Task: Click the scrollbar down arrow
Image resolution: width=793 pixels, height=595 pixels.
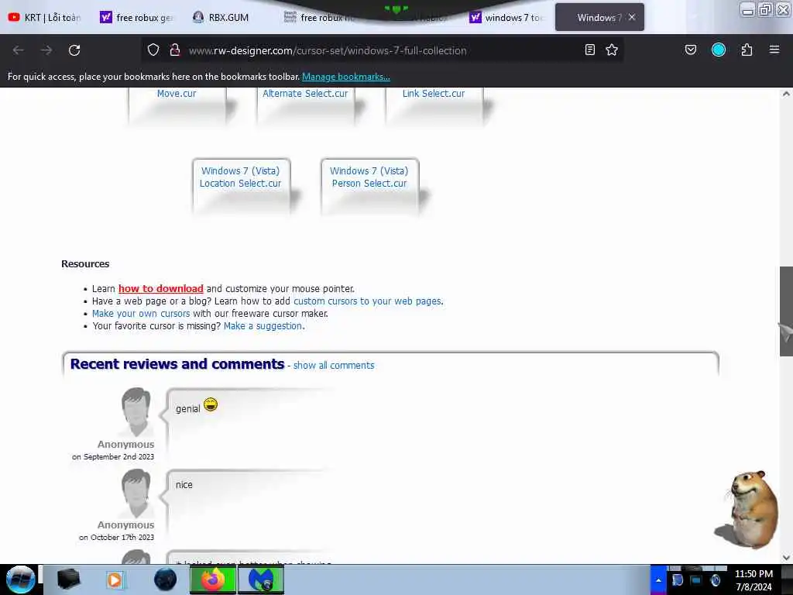Action: click(x=786, y=558)
